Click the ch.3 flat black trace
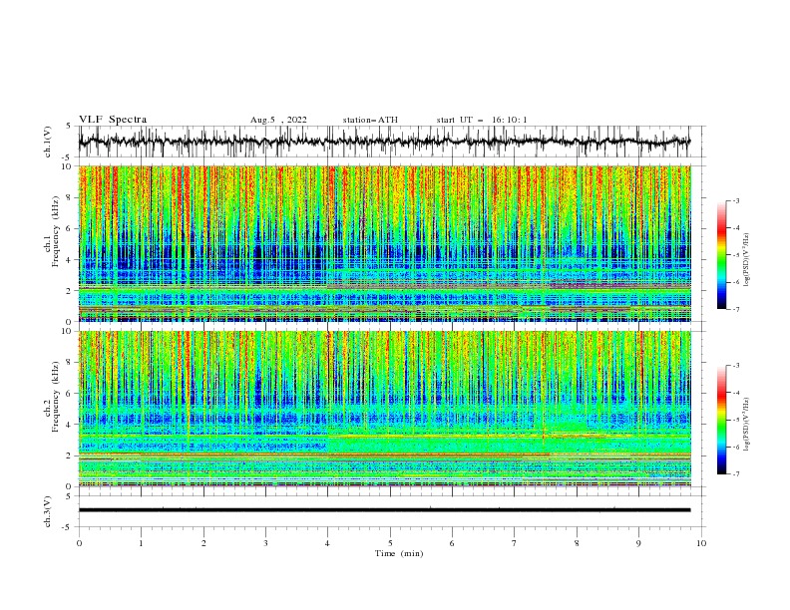Screen dimensions: 790x610 pos(384,510)
